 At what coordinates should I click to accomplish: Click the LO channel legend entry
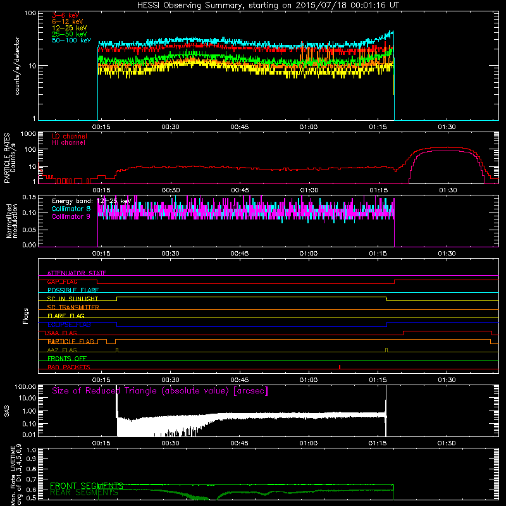pyautogui.click(x=70, y=136)
